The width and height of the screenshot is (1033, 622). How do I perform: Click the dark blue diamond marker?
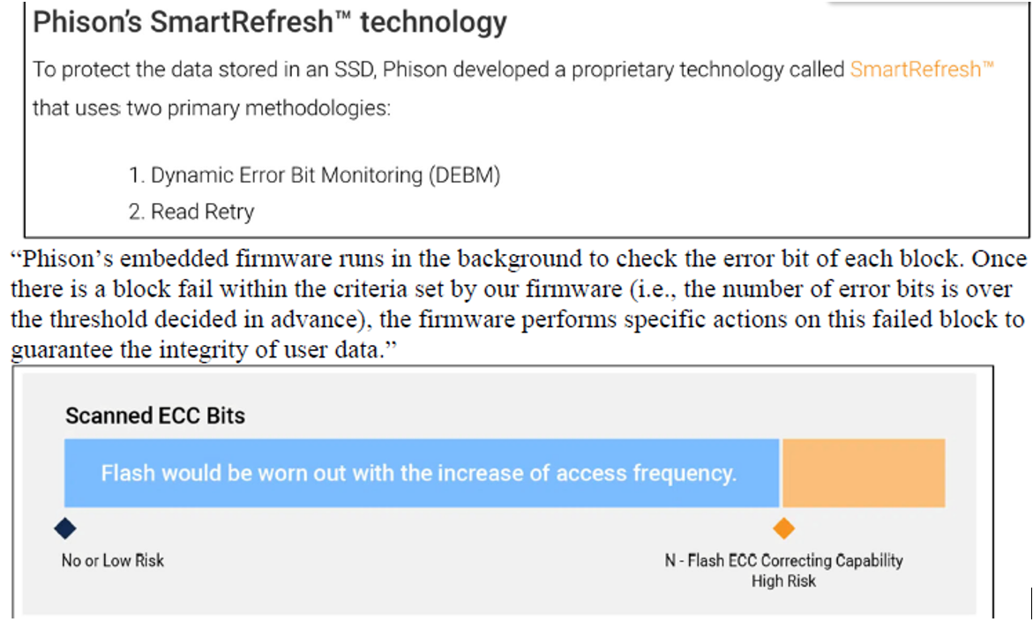tap(65, 528)
